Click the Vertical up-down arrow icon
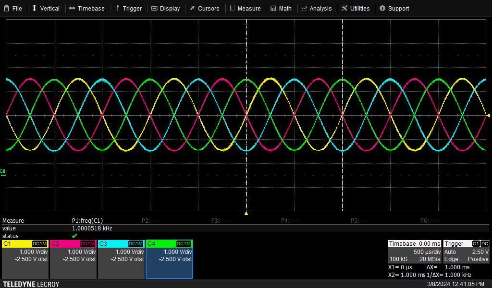Viewport: 492px width, 288px height. pyautogui.click(x=35, y=8)
